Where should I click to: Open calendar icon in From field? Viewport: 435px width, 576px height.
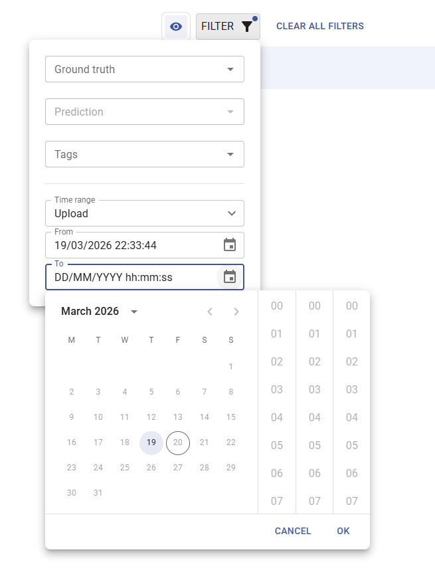[230, 245]
